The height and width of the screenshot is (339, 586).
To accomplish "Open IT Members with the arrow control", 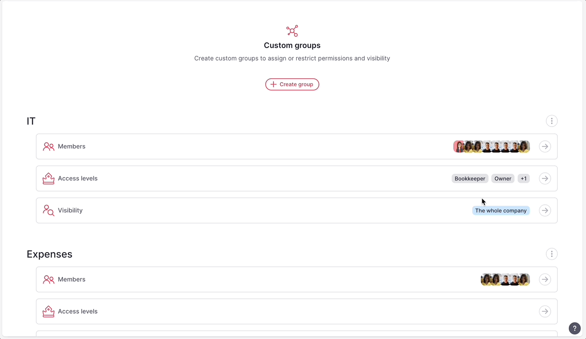I will (545, 146).
